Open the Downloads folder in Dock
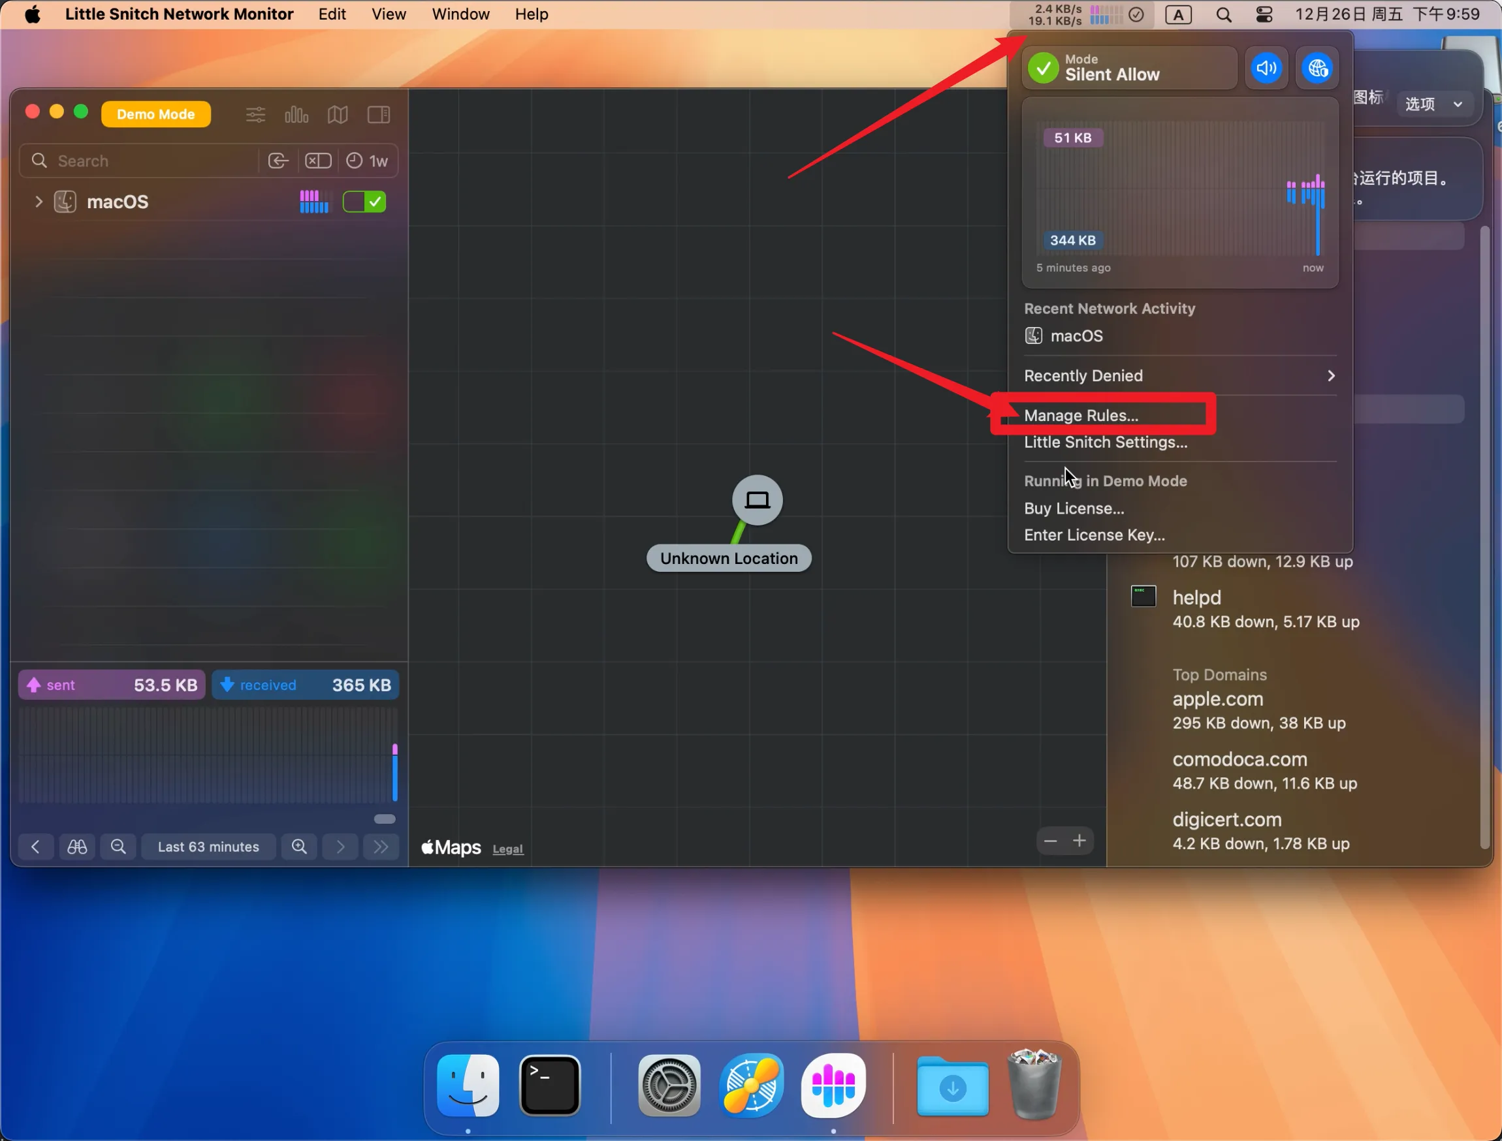1502x1141 pixels. pyautogui.click(x=952, y=1086)
